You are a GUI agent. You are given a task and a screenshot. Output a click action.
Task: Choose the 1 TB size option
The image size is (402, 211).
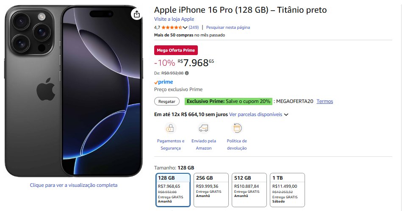(x=288, y=189)
